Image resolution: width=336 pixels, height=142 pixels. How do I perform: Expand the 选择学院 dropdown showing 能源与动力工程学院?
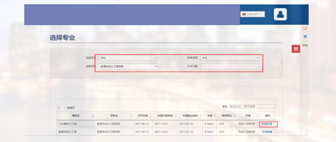point(128,67)
